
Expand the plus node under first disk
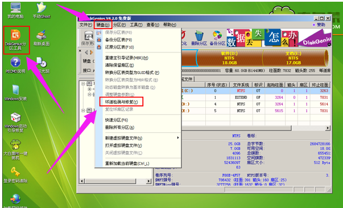pyautogui.click(x=89, y=89)
